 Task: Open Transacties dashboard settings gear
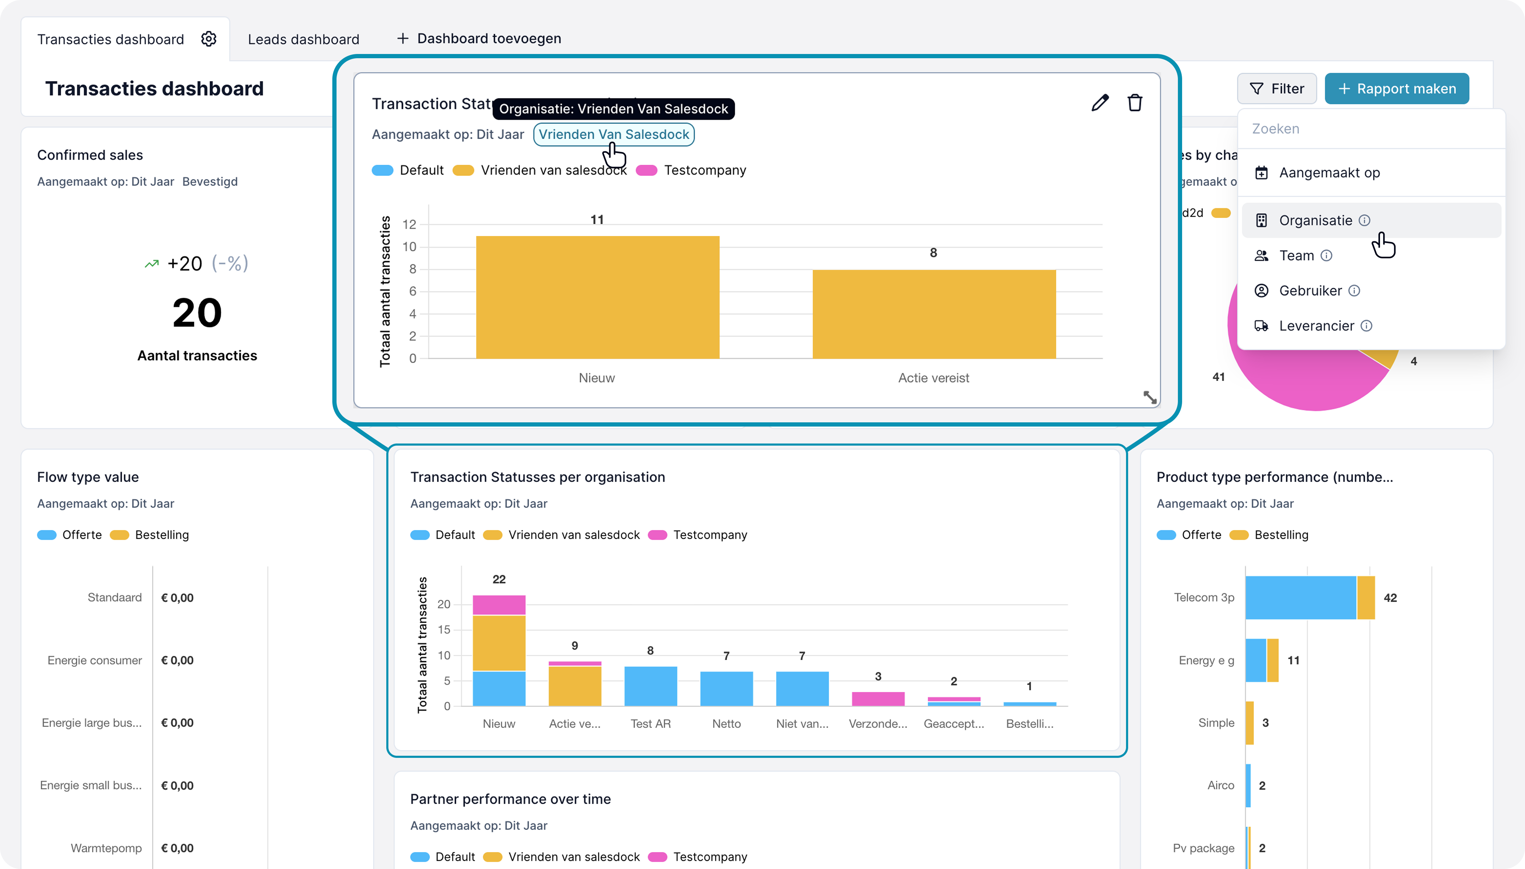pos(208,39)
